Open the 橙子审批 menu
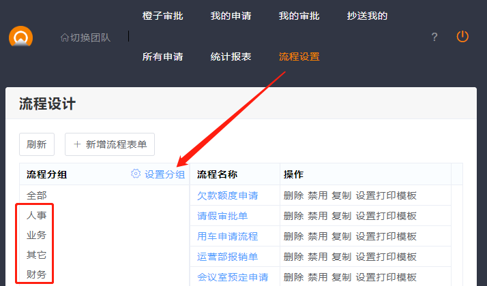Image resolution: width=487 pixels, height=286 pixels. 162,16
